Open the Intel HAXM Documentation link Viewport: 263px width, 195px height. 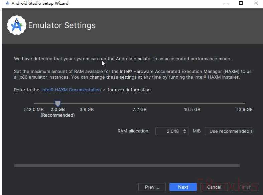(x=71, y=90)
